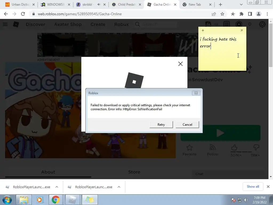Viewport: 273px width, 205px height.
Task: Close the Roblox error dialog
Action: 196,93
